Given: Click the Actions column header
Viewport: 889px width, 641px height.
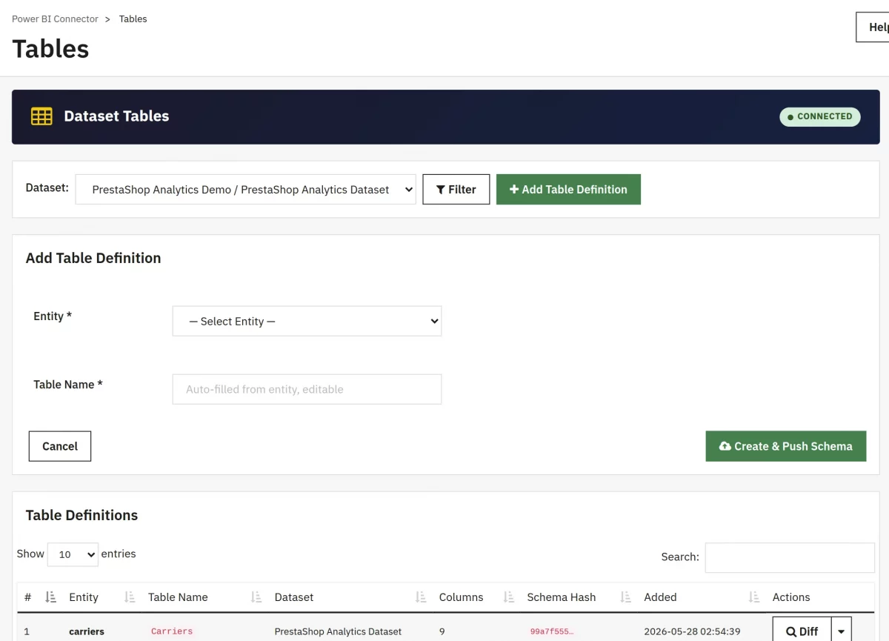Looking at the screenshot, I should coord(791,597).
